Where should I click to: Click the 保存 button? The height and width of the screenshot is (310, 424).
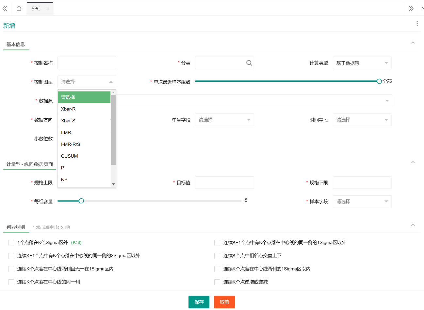(x=199, y=302)
